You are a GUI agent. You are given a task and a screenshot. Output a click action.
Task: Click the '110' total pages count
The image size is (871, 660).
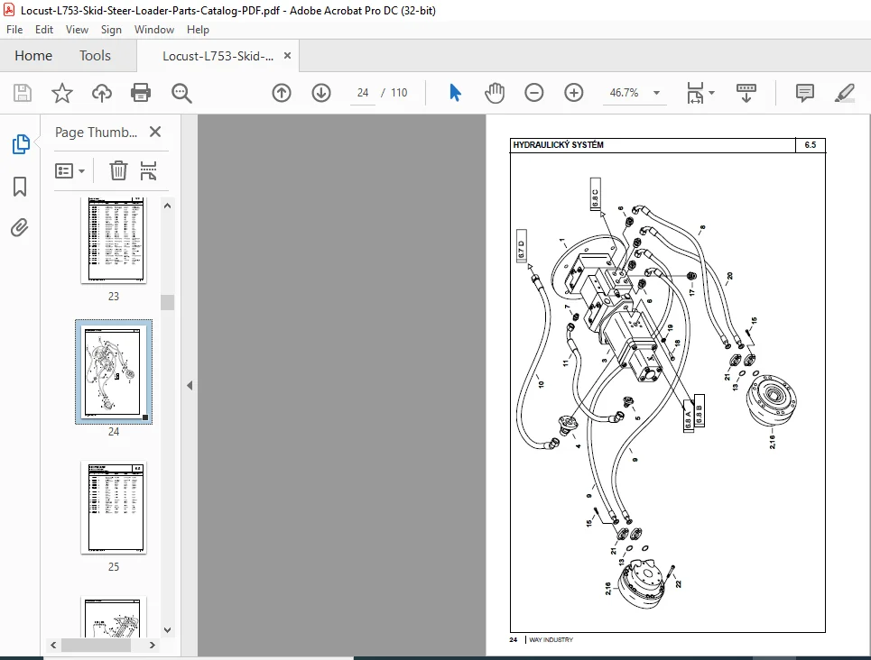click(x=399, y=93)
